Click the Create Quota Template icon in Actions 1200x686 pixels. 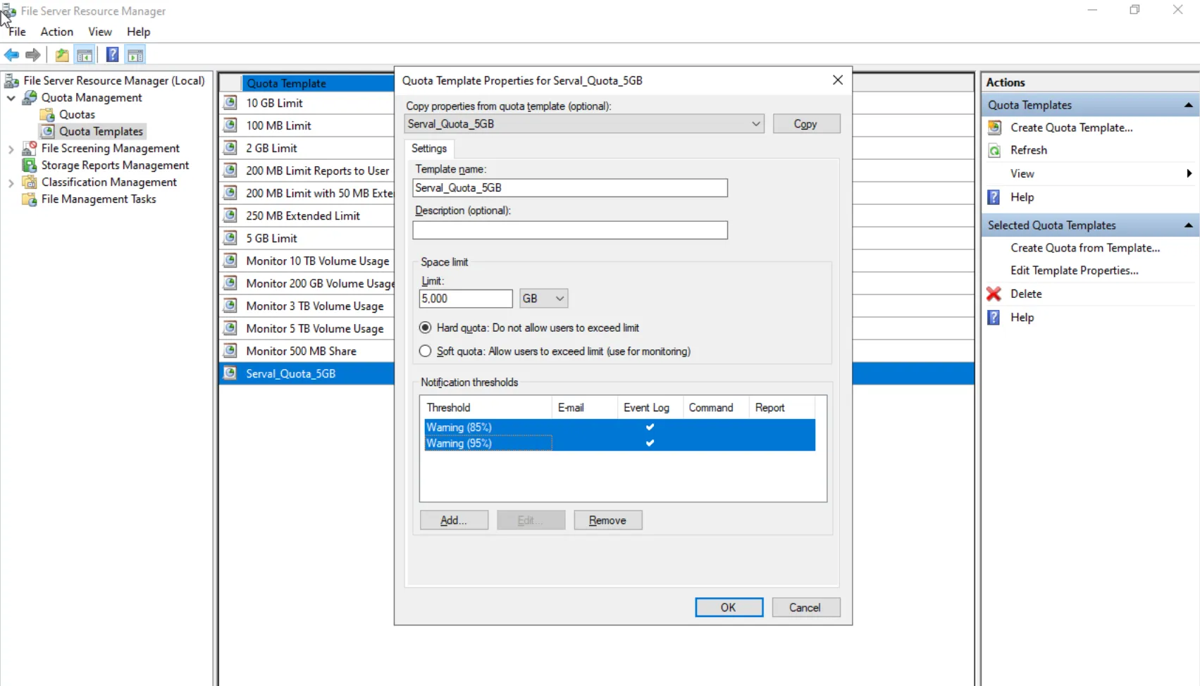tap(994, 127)
